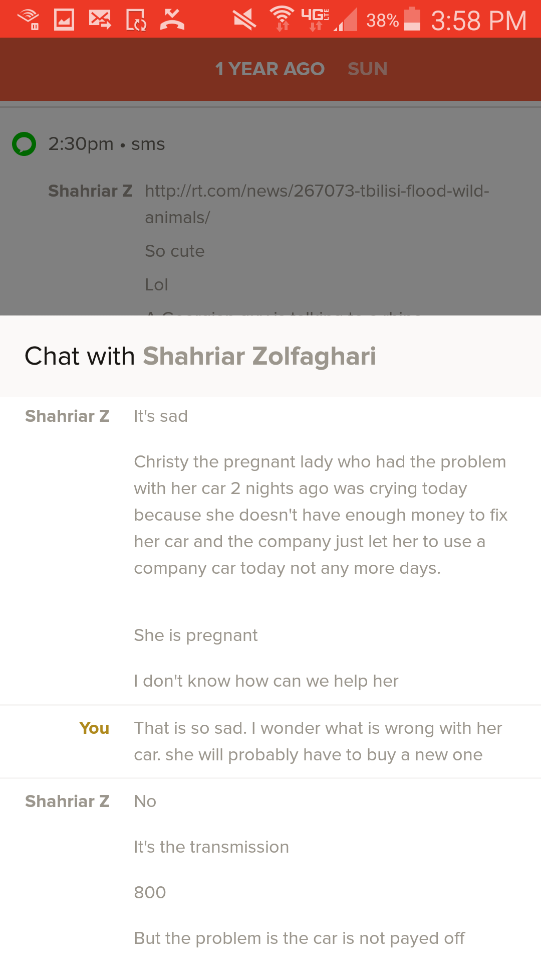Tap the 2:30pm sms timestamp

(106, 144)
